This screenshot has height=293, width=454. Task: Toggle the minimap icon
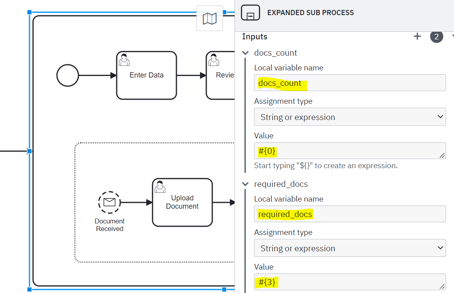pyautogui.click(x=209, y=19)
